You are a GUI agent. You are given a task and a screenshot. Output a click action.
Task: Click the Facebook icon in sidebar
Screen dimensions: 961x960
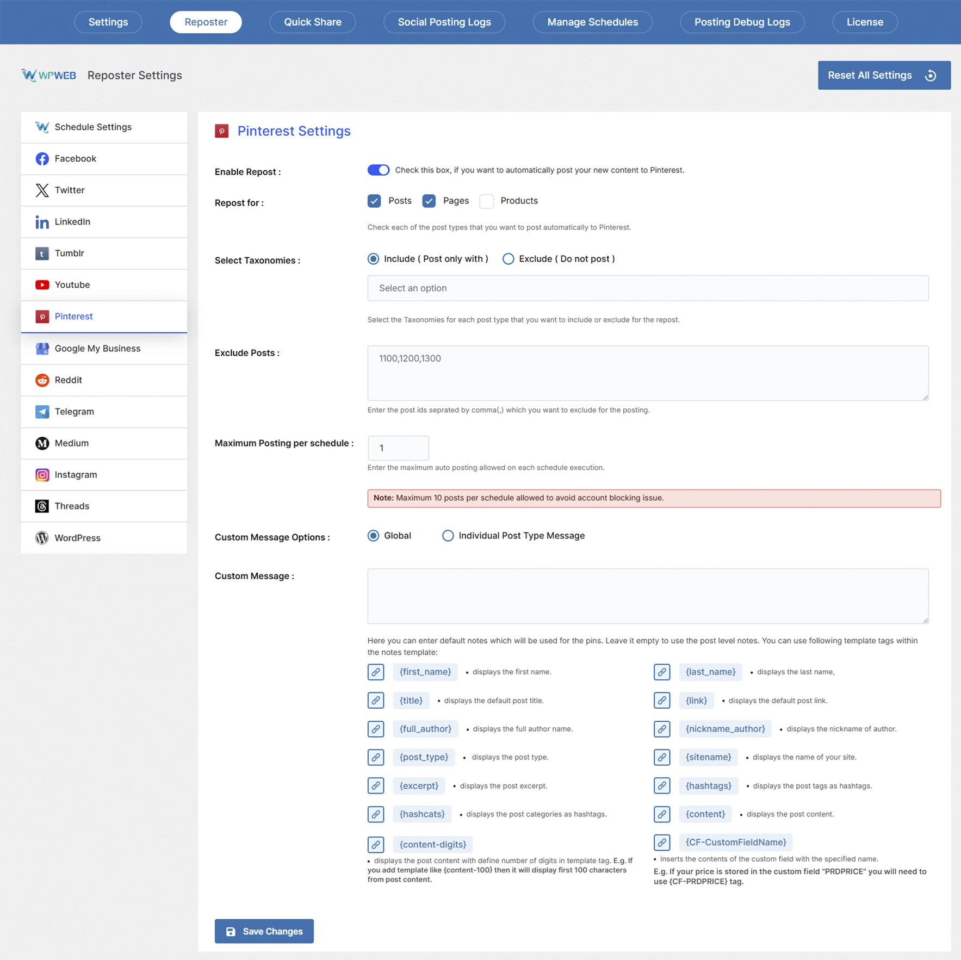pyautogui.click(x=42, y=159)
